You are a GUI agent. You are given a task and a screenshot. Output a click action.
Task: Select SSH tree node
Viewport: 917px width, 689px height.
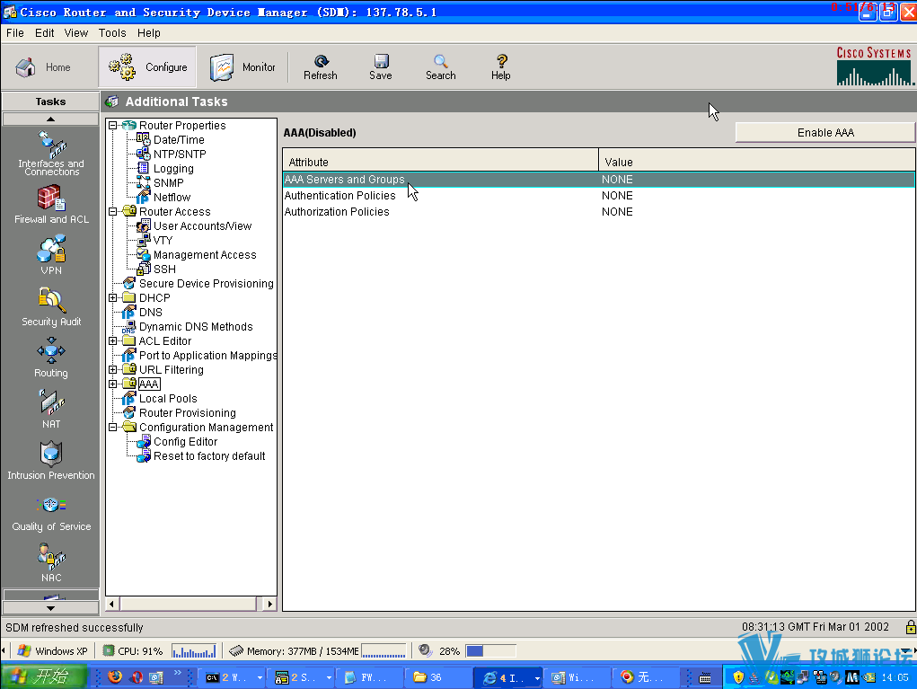tap(164, 269)
